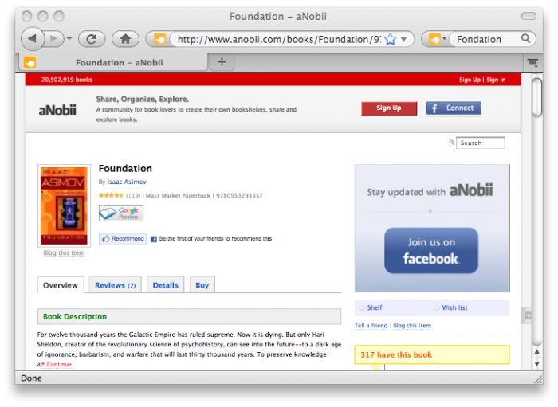Click the Facebook Recommend button
This screenshot has width=558, height=407.
coord(123,238)
